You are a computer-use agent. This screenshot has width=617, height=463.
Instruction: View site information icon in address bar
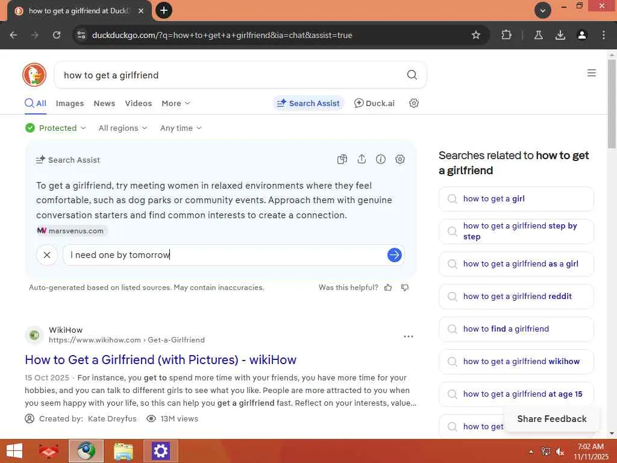click(x=81, y=35)
